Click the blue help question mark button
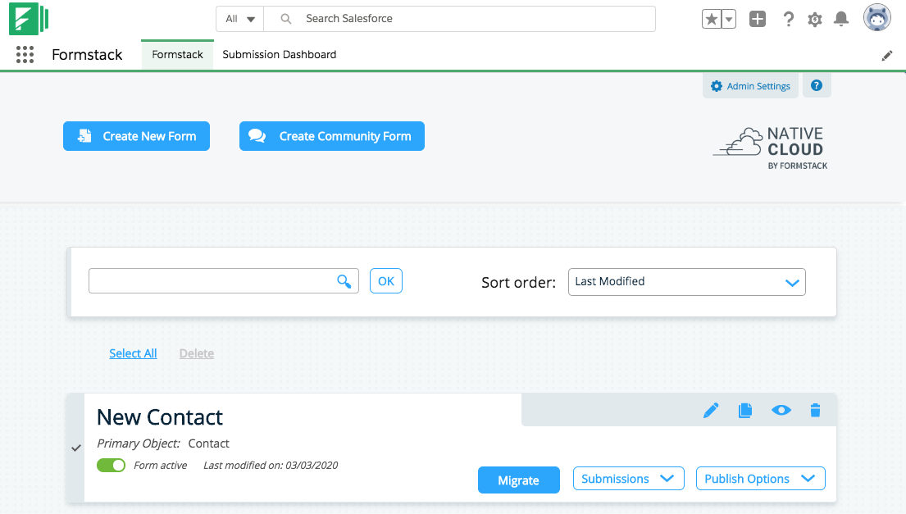The height and width of the screenshot is (514, 906). click(x=817, y=86)
